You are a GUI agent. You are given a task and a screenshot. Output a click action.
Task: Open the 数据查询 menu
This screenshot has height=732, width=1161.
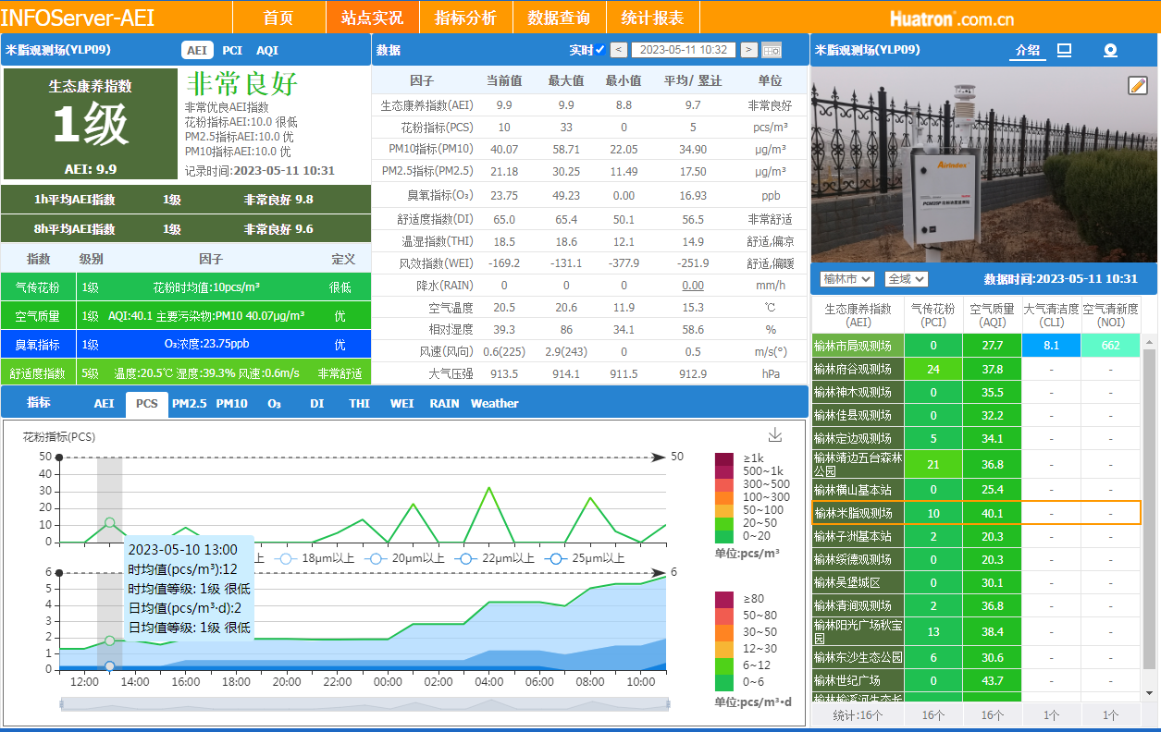(559, 18)
